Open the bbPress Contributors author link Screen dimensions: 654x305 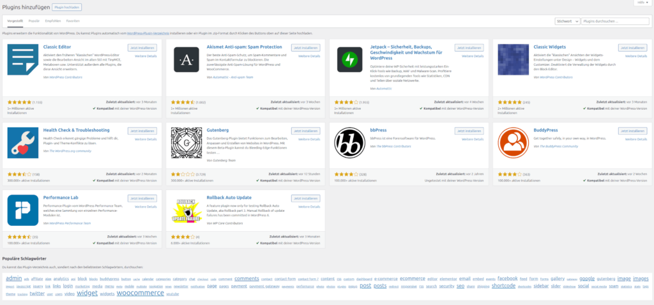[392, 147]
